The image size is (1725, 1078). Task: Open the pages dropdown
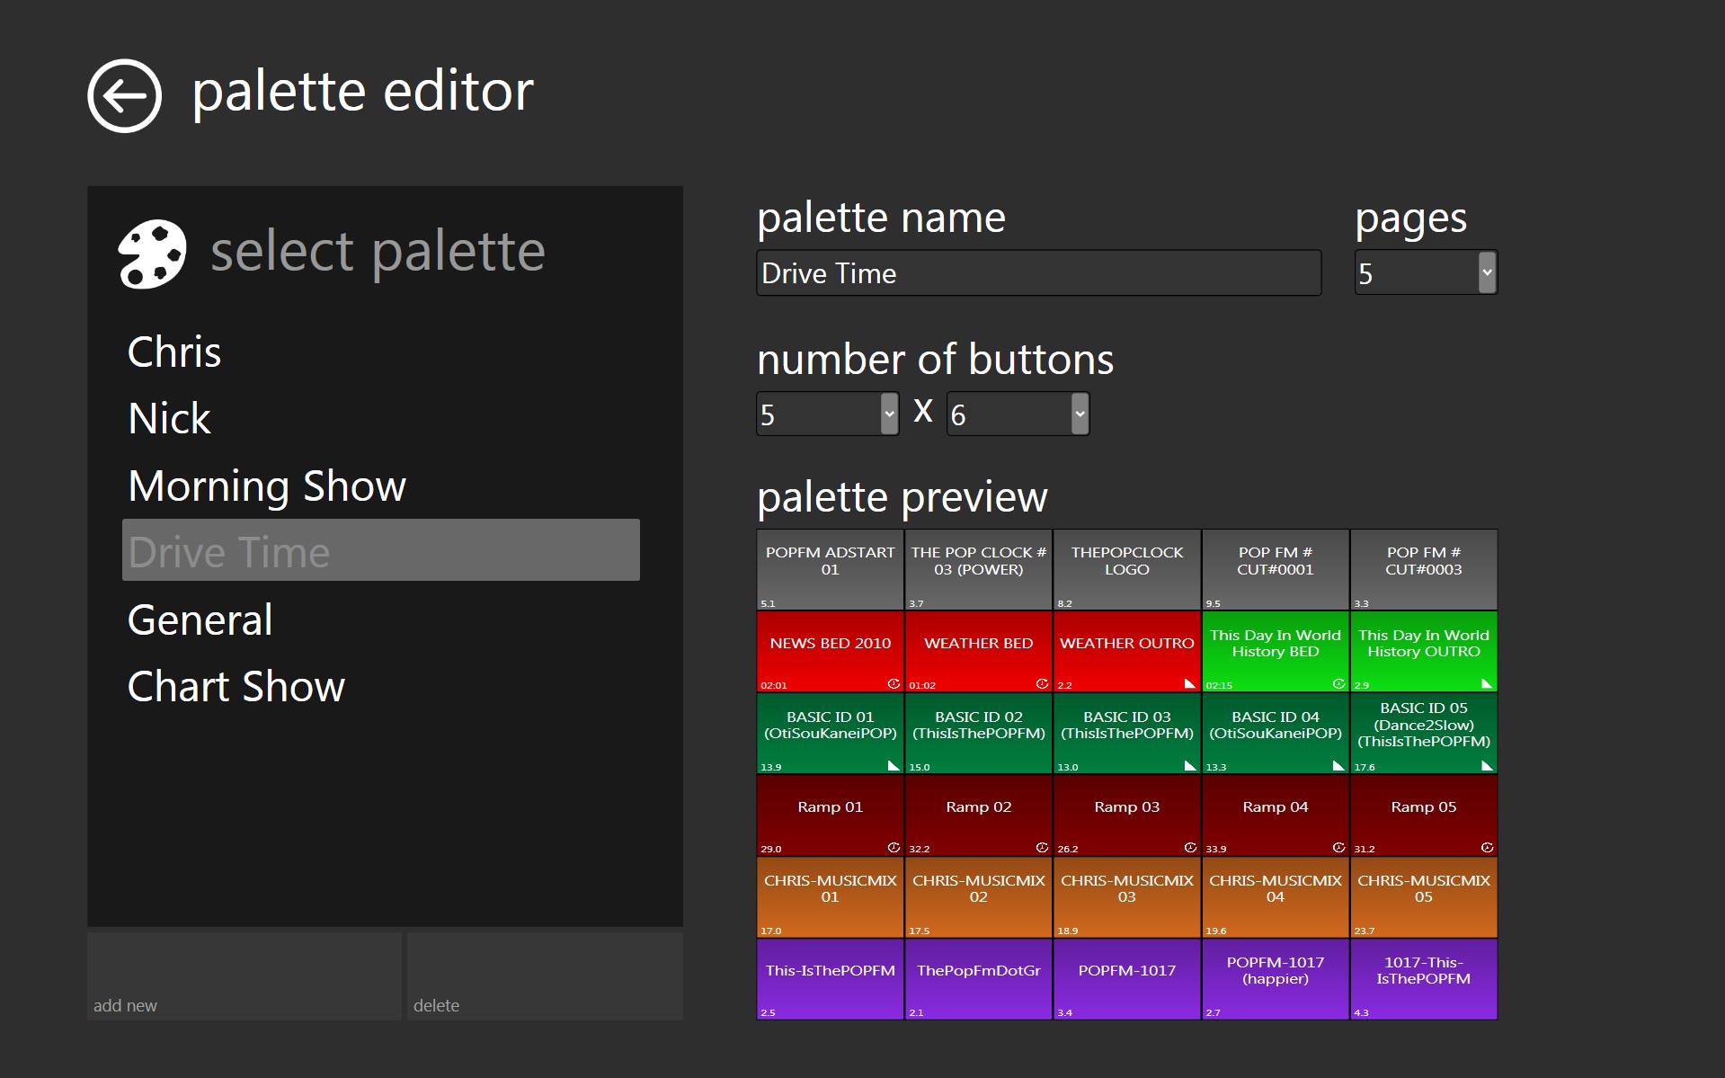pos(1487,272)
